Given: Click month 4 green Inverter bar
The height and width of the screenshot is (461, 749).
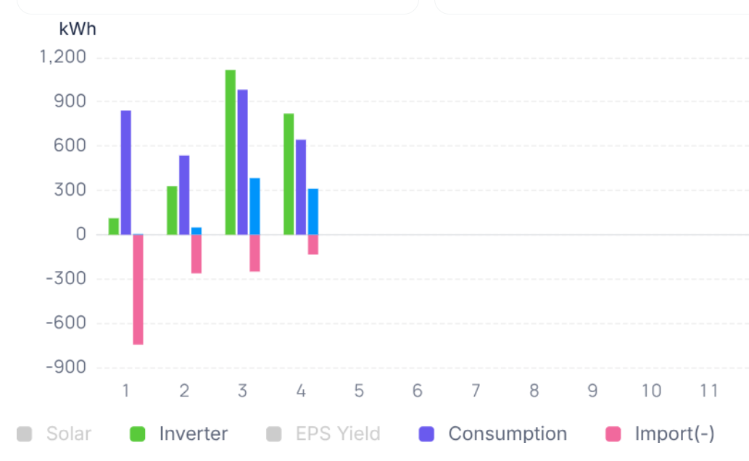Looking at the screenshot, I should click(x=289, y=174).
